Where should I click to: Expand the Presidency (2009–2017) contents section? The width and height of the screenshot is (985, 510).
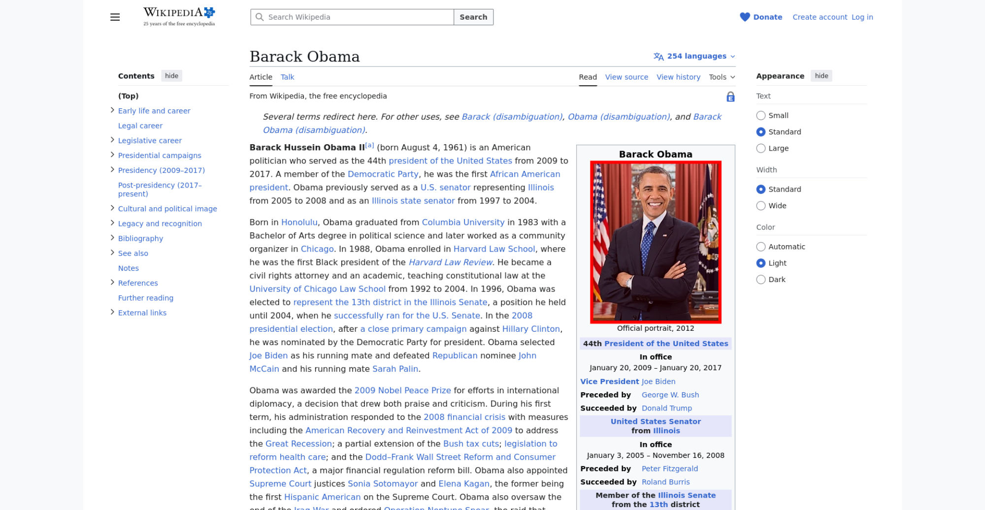112,170
